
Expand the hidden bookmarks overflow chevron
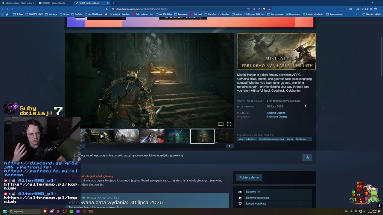pos(356,14)
